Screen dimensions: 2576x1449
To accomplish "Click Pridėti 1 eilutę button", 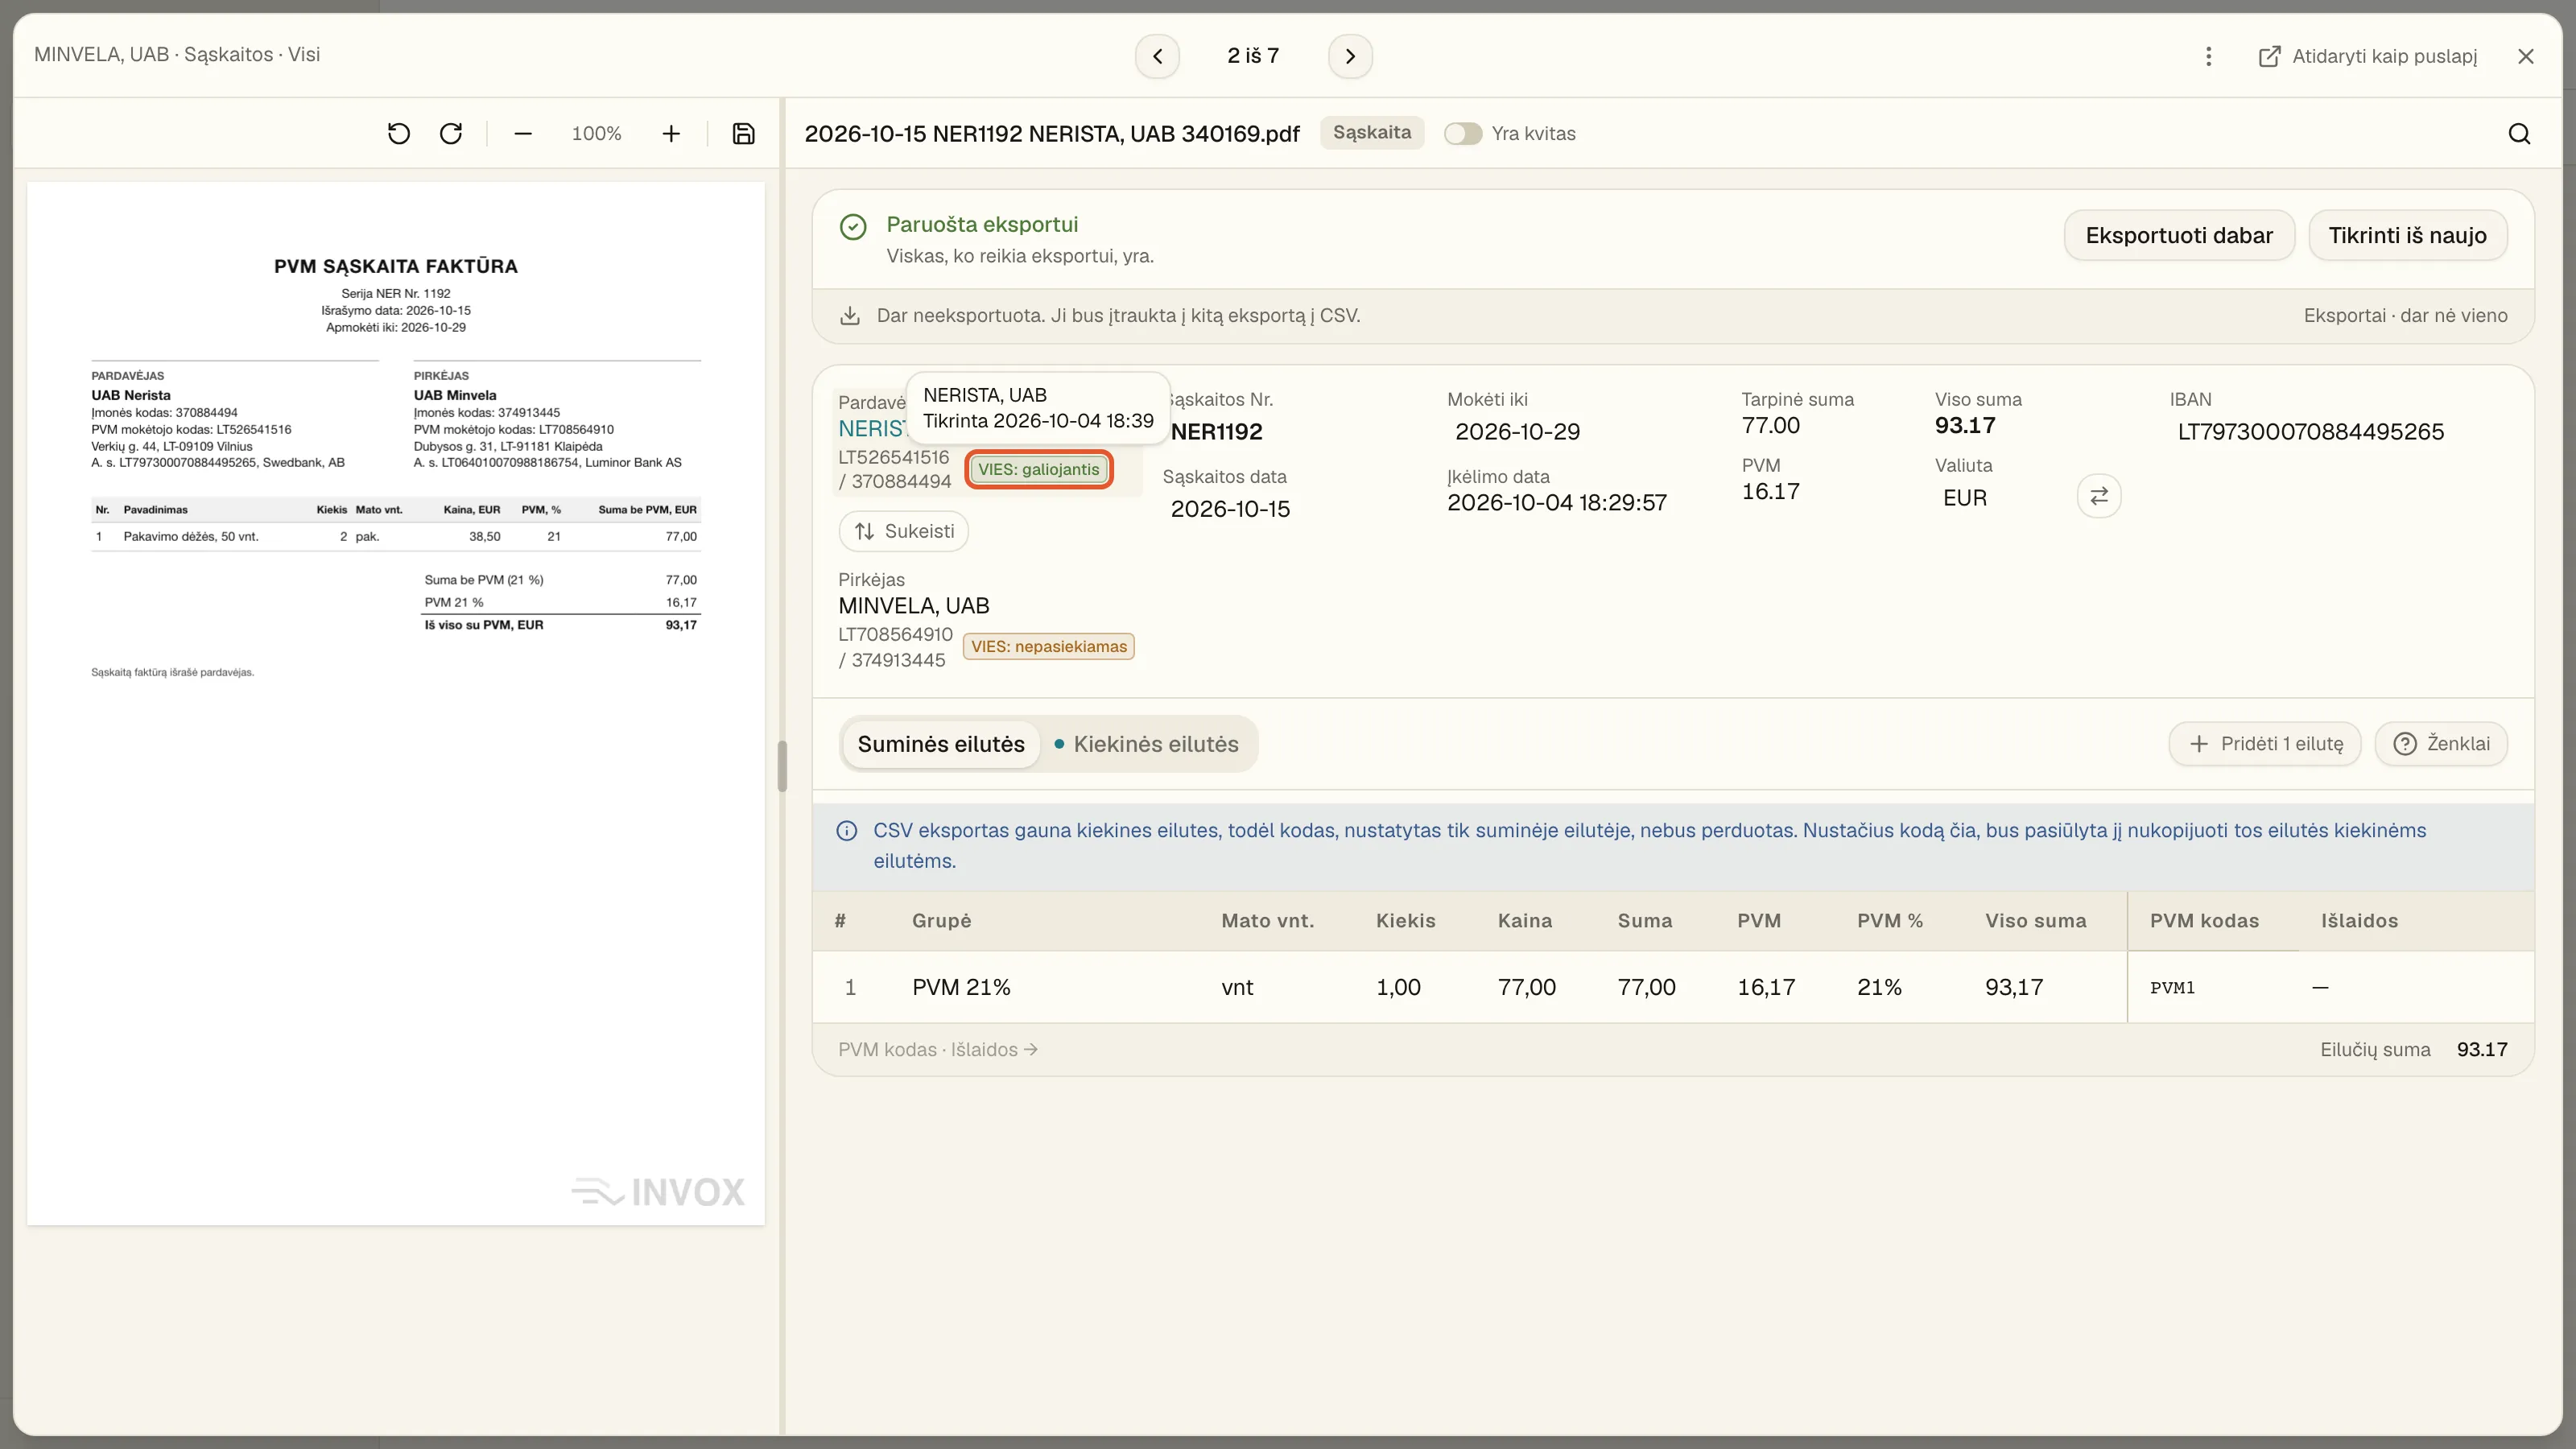I will pos(2265,744).
